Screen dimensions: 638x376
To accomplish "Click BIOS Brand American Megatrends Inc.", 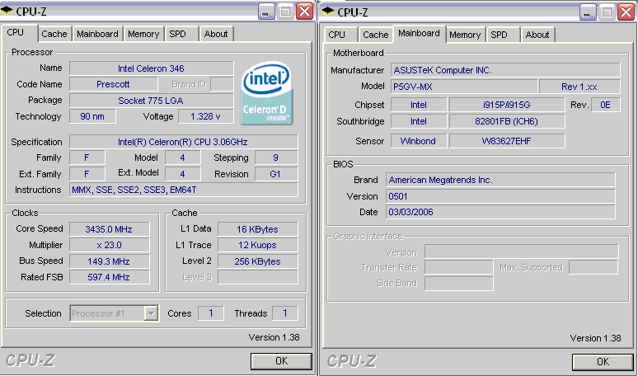I will [500, 180].
